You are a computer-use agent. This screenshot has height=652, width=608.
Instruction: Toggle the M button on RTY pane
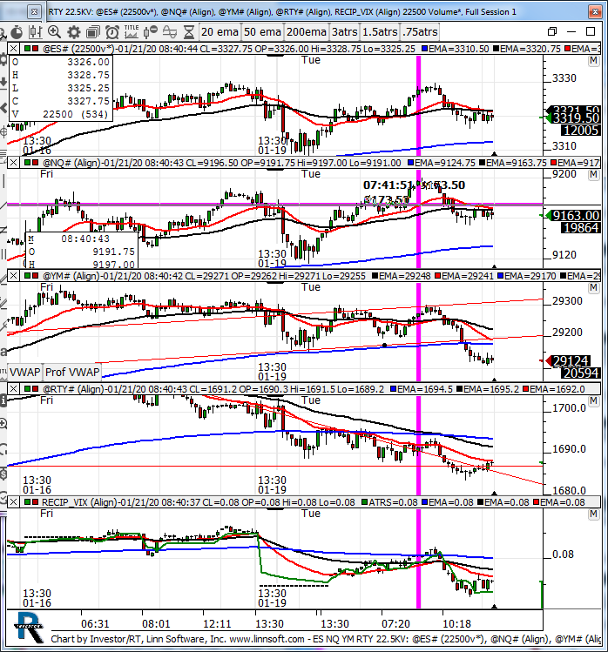593,400
